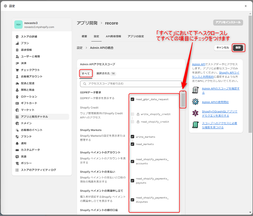Select the すべて scopes tab
The width and height of the screenshot is (253, 216).
pos(86,74)
